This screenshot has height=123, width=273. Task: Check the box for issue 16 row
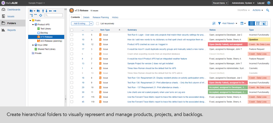pos(72,44)
